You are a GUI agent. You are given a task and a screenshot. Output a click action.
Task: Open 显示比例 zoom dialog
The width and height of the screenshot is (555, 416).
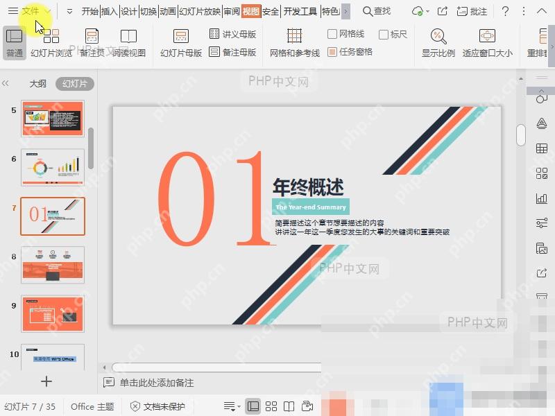point(438,43)
